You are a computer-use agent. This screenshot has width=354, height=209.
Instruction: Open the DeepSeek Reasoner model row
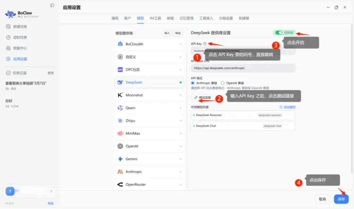click(243, 115)
